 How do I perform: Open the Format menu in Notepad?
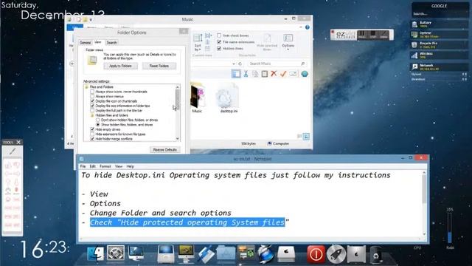point(105,166)
